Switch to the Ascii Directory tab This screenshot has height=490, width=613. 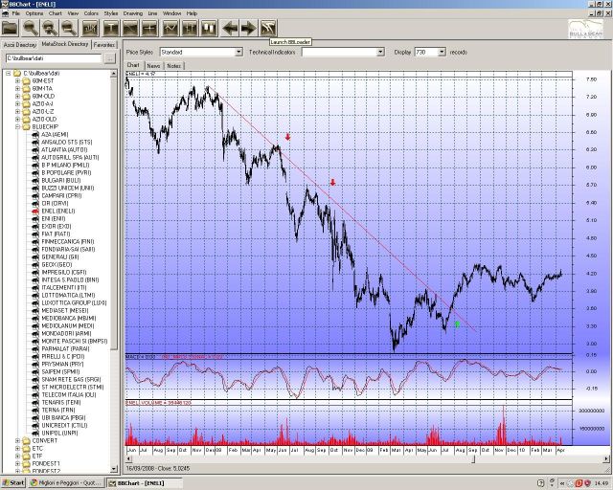[x=19, y=45]
